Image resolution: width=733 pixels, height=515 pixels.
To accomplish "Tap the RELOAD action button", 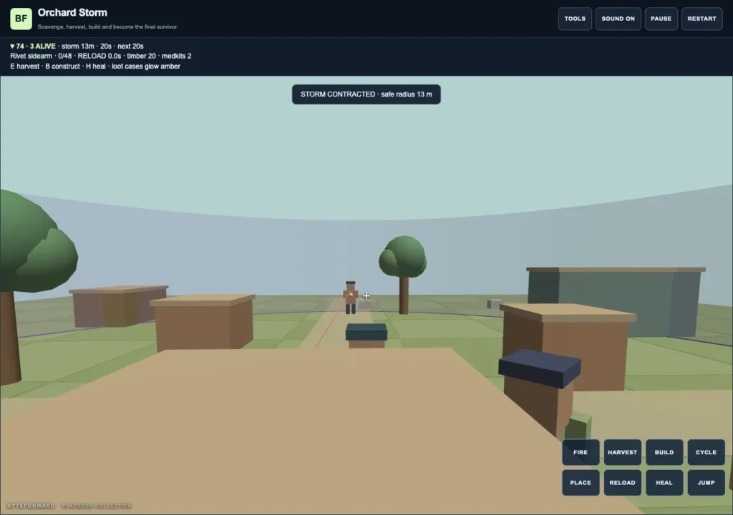I will coord(622,482).
